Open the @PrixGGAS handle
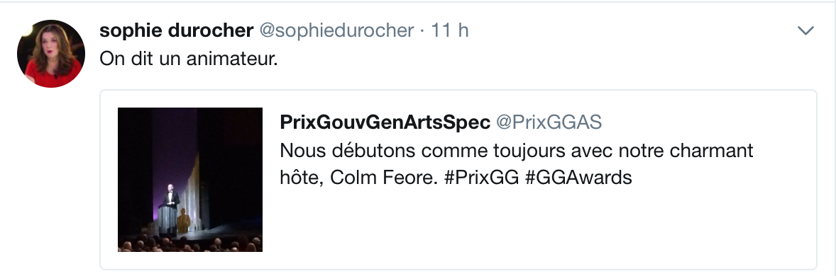Image resolution: width=836 pixels, height=276 pixels. [549, 123]
